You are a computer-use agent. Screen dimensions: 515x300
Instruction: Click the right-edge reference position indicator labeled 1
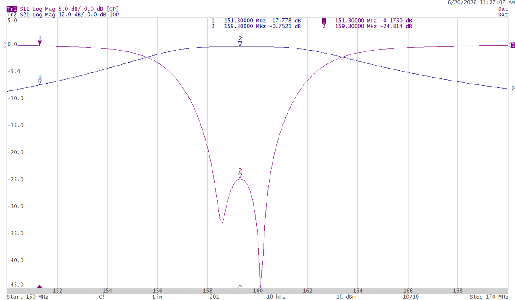click(x=512, y=45)
